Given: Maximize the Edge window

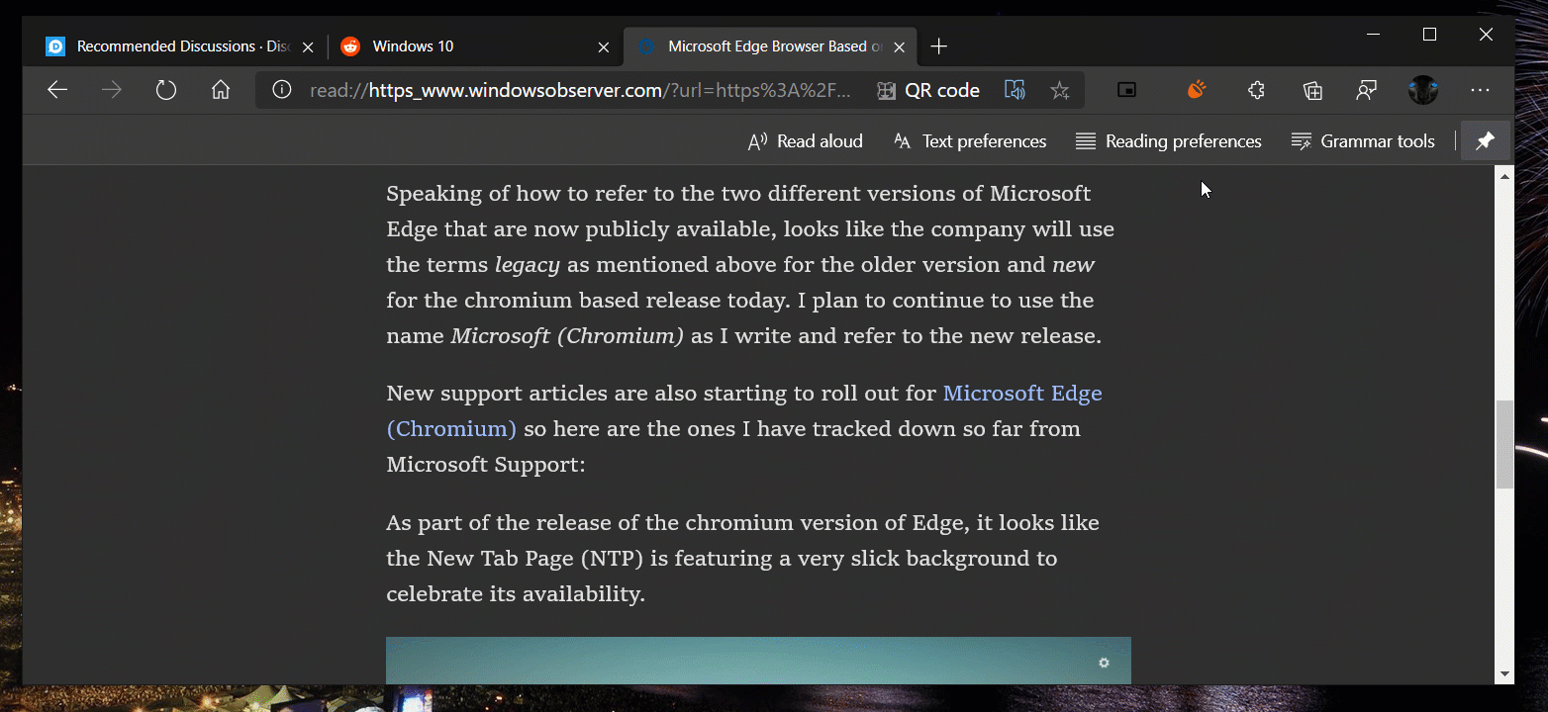Looking at the screenshot, I should click(1429, 35).
